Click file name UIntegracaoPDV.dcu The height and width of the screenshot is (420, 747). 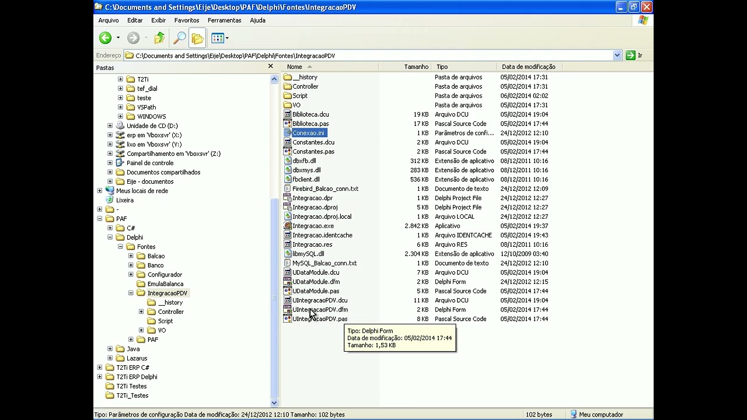click(320, 300)
